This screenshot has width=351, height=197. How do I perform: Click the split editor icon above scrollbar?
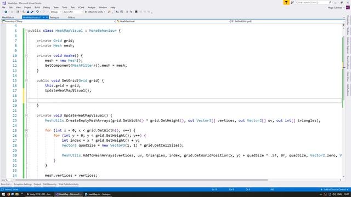point(344,25)
